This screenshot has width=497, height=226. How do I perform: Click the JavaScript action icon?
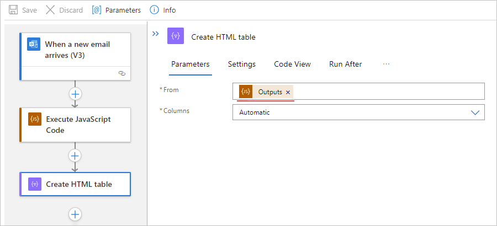click(35, 119)
